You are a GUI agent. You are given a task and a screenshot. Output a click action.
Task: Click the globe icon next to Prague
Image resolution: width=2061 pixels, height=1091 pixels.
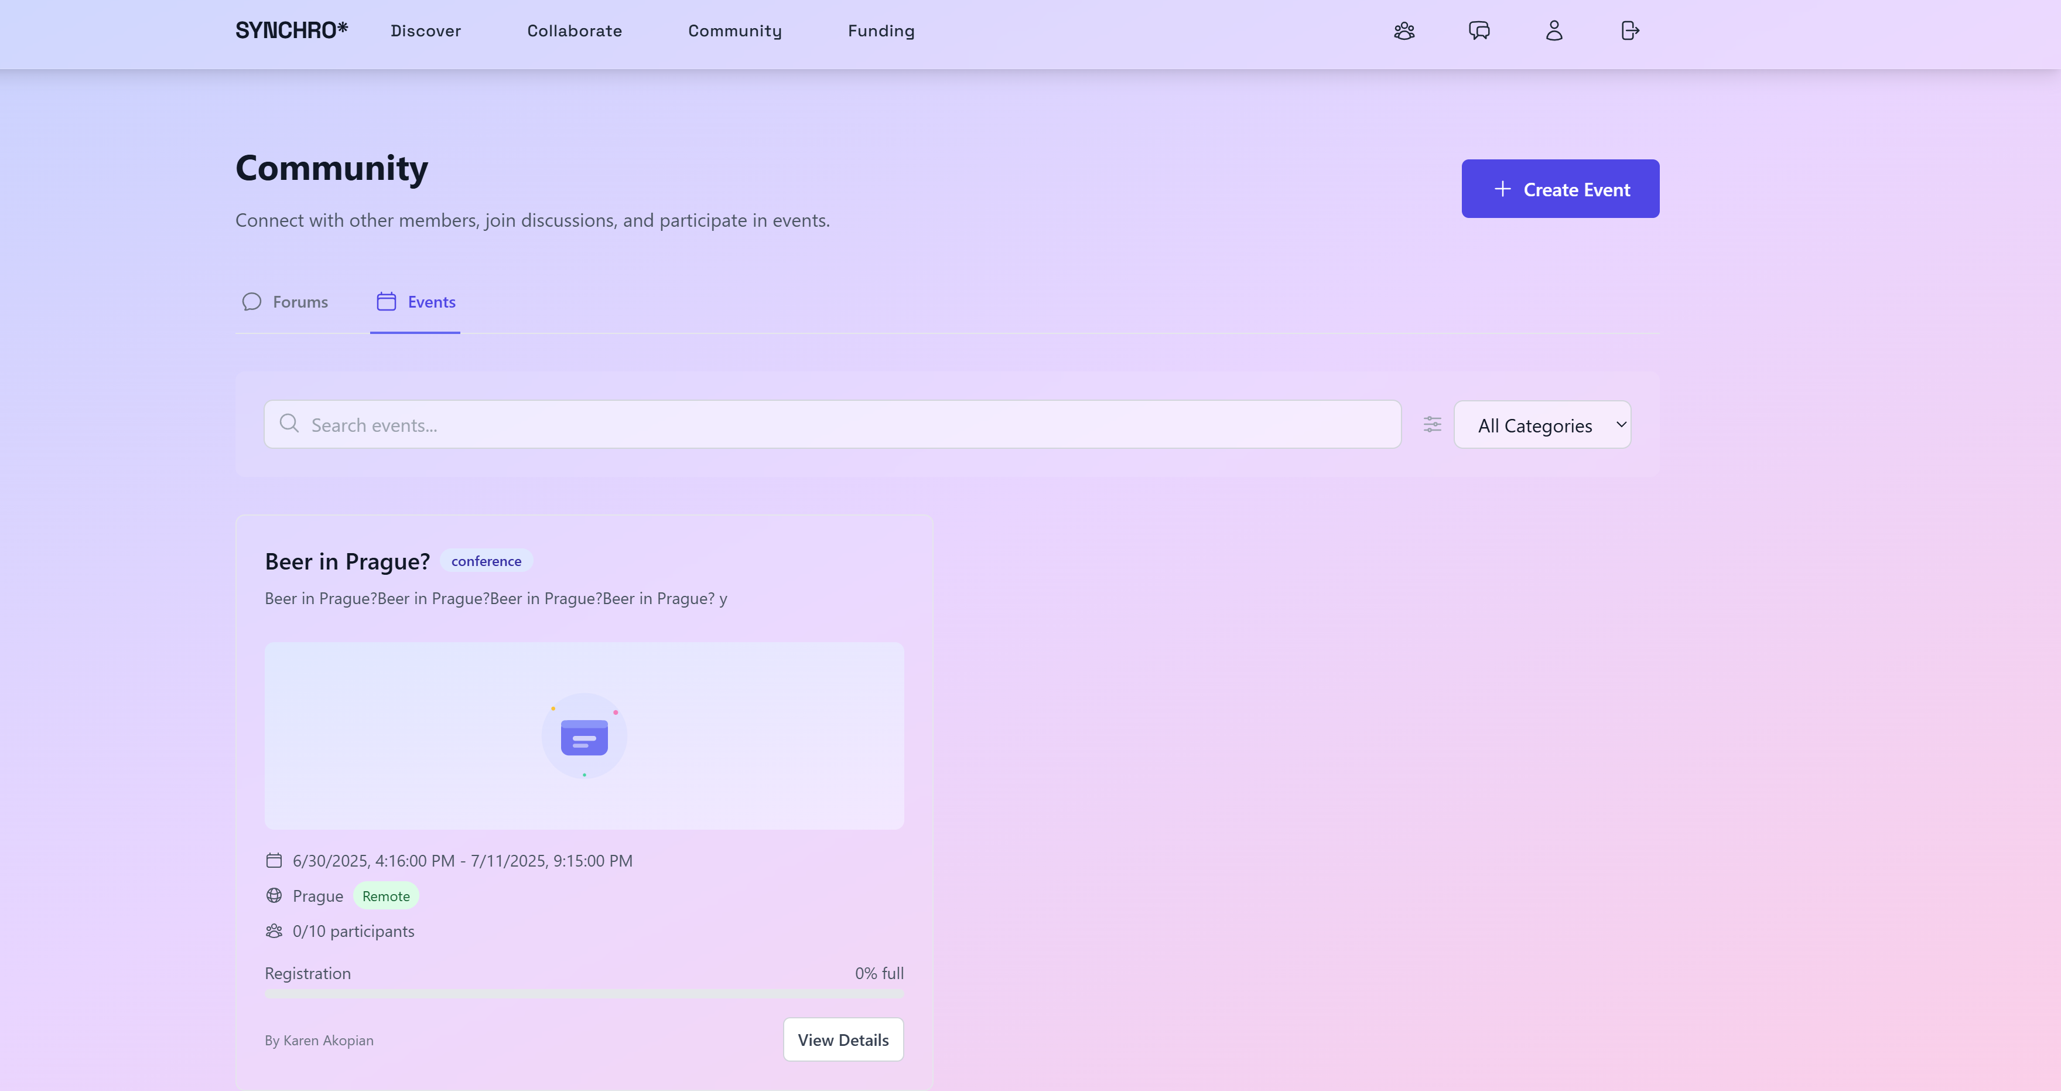274,896
